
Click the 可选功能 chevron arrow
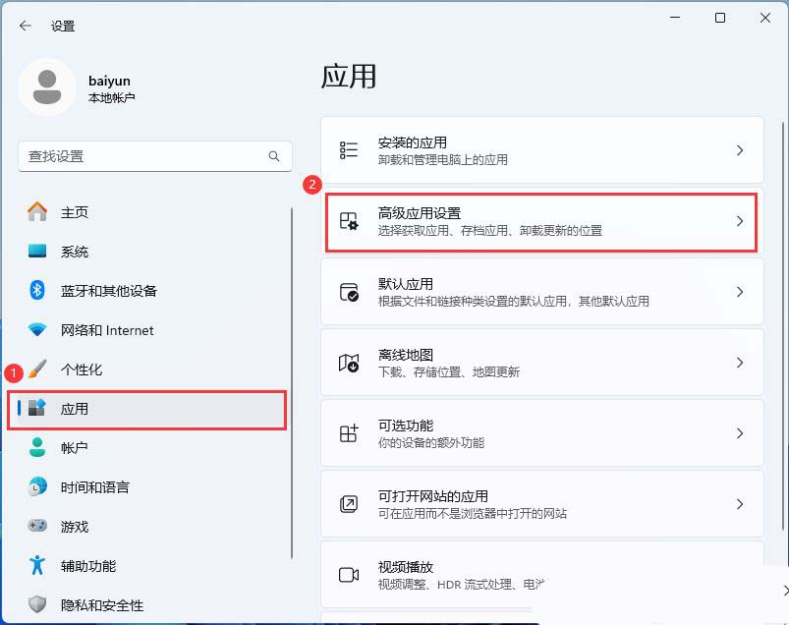tap(740, 433)
